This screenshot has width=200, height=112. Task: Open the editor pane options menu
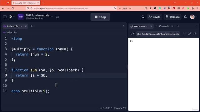click(x=123, y=26)
